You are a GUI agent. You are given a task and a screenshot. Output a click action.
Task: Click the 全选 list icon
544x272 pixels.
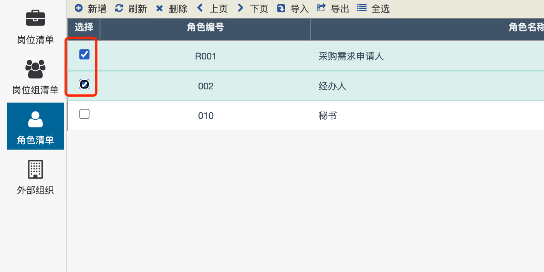coord(361,8)
